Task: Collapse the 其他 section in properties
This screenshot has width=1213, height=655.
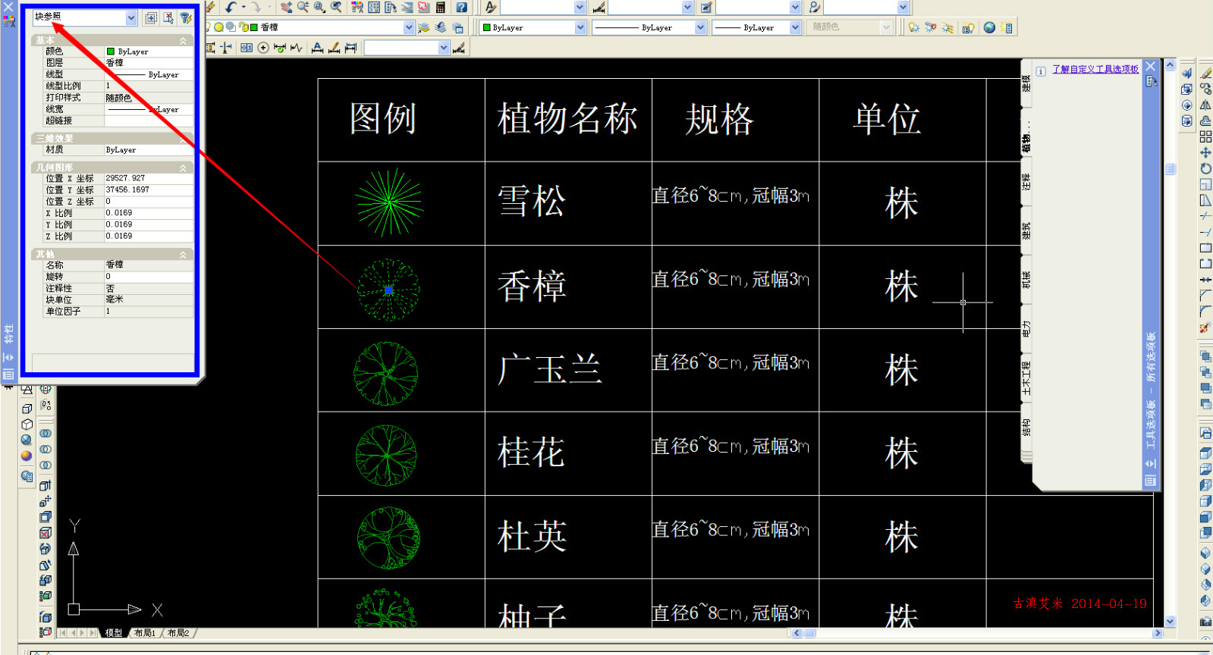Action: coord(183,255)
